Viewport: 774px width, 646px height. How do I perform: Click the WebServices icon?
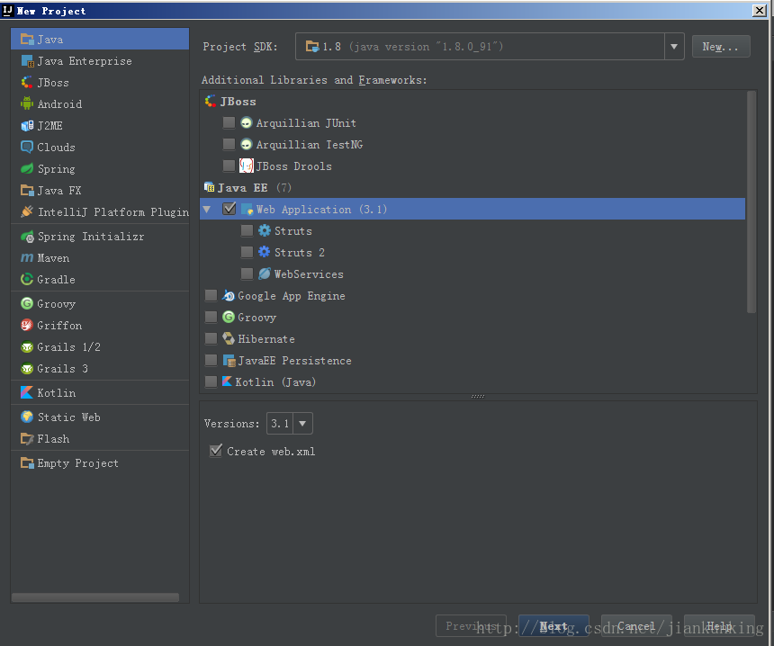(265, 274)
